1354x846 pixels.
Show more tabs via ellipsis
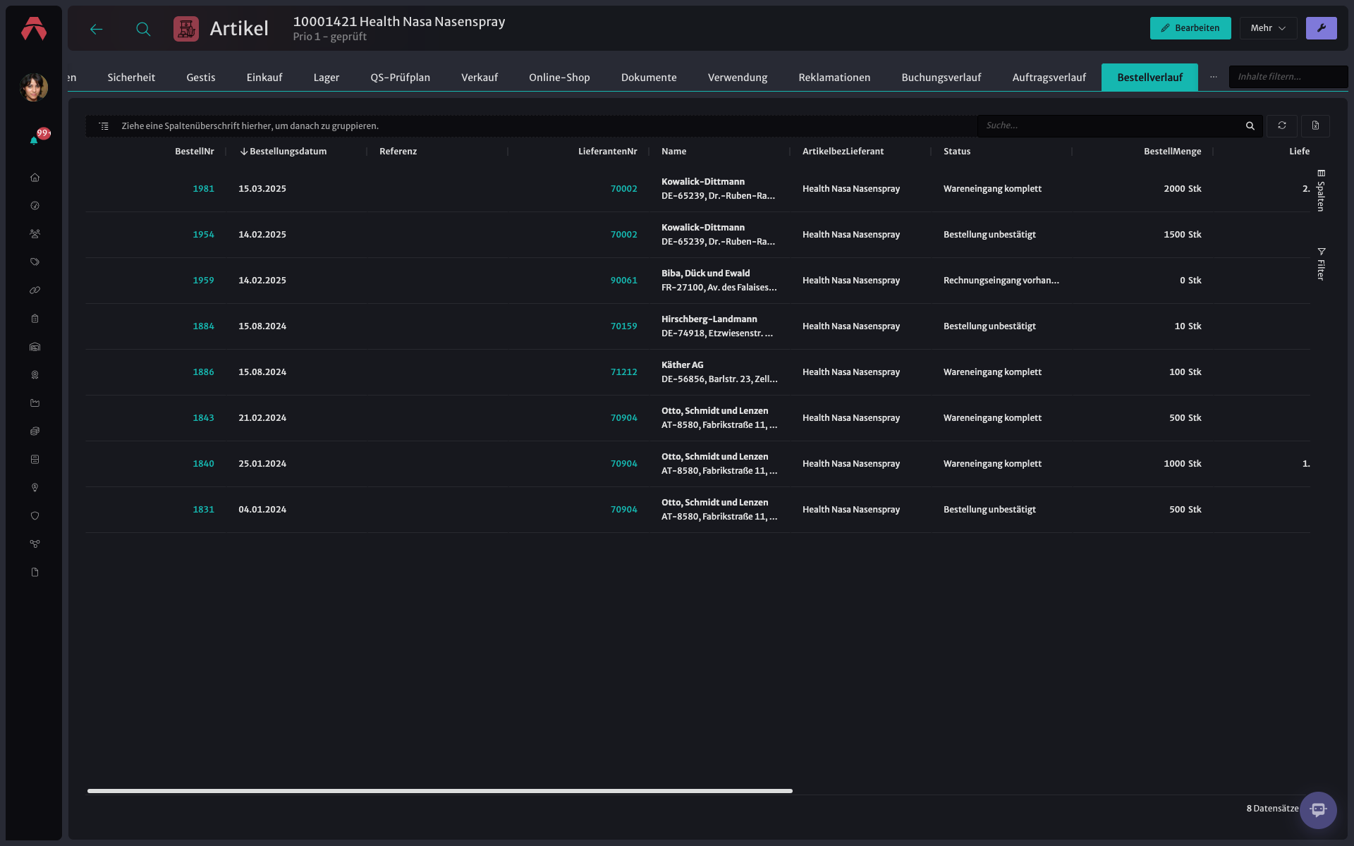1213,77
